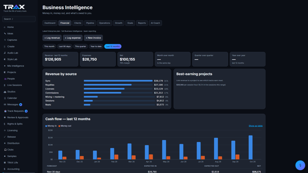The width and height of the screenshot is (308, 173).
Task: Open Captures sidebar icon
Action: tap(5, 40)
